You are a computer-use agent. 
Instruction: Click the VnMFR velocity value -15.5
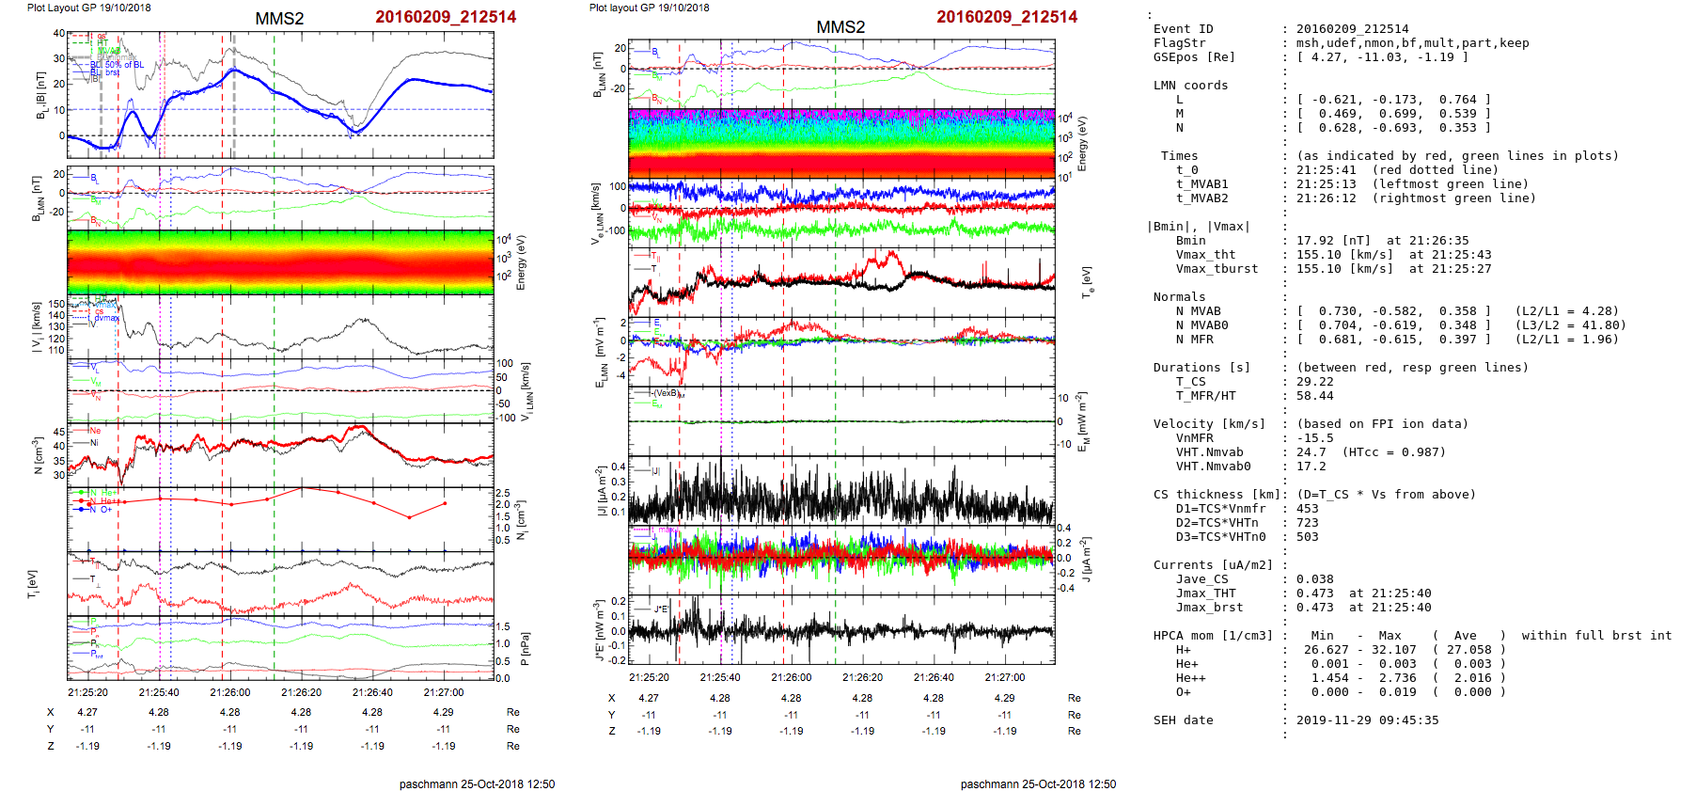click(1314, 438)
